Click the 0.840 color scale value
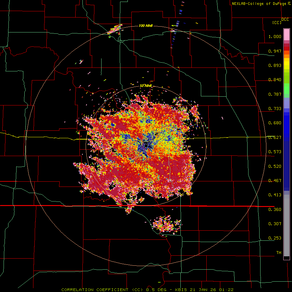 [x=275, y=80]
